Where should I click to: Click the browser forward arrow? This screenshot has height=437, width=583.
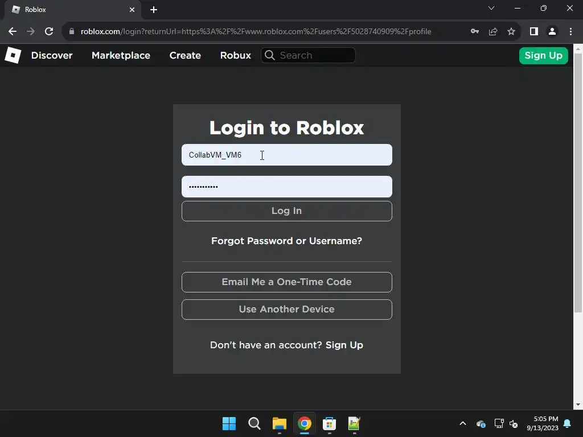point(31,32)
